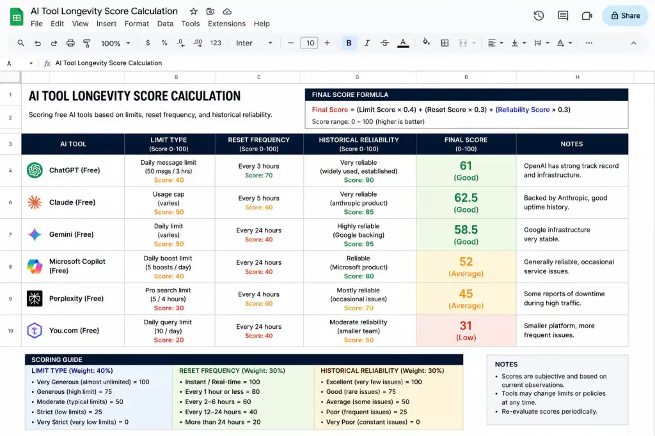Print the spreadsheet

70,43
